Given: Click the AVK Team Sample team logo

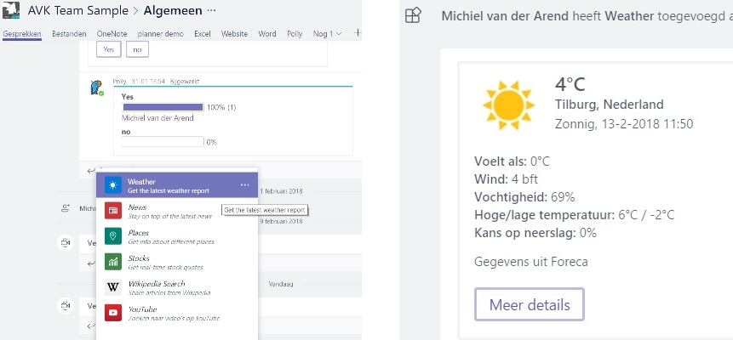Looking at the screenshot, I should [11, 10].
